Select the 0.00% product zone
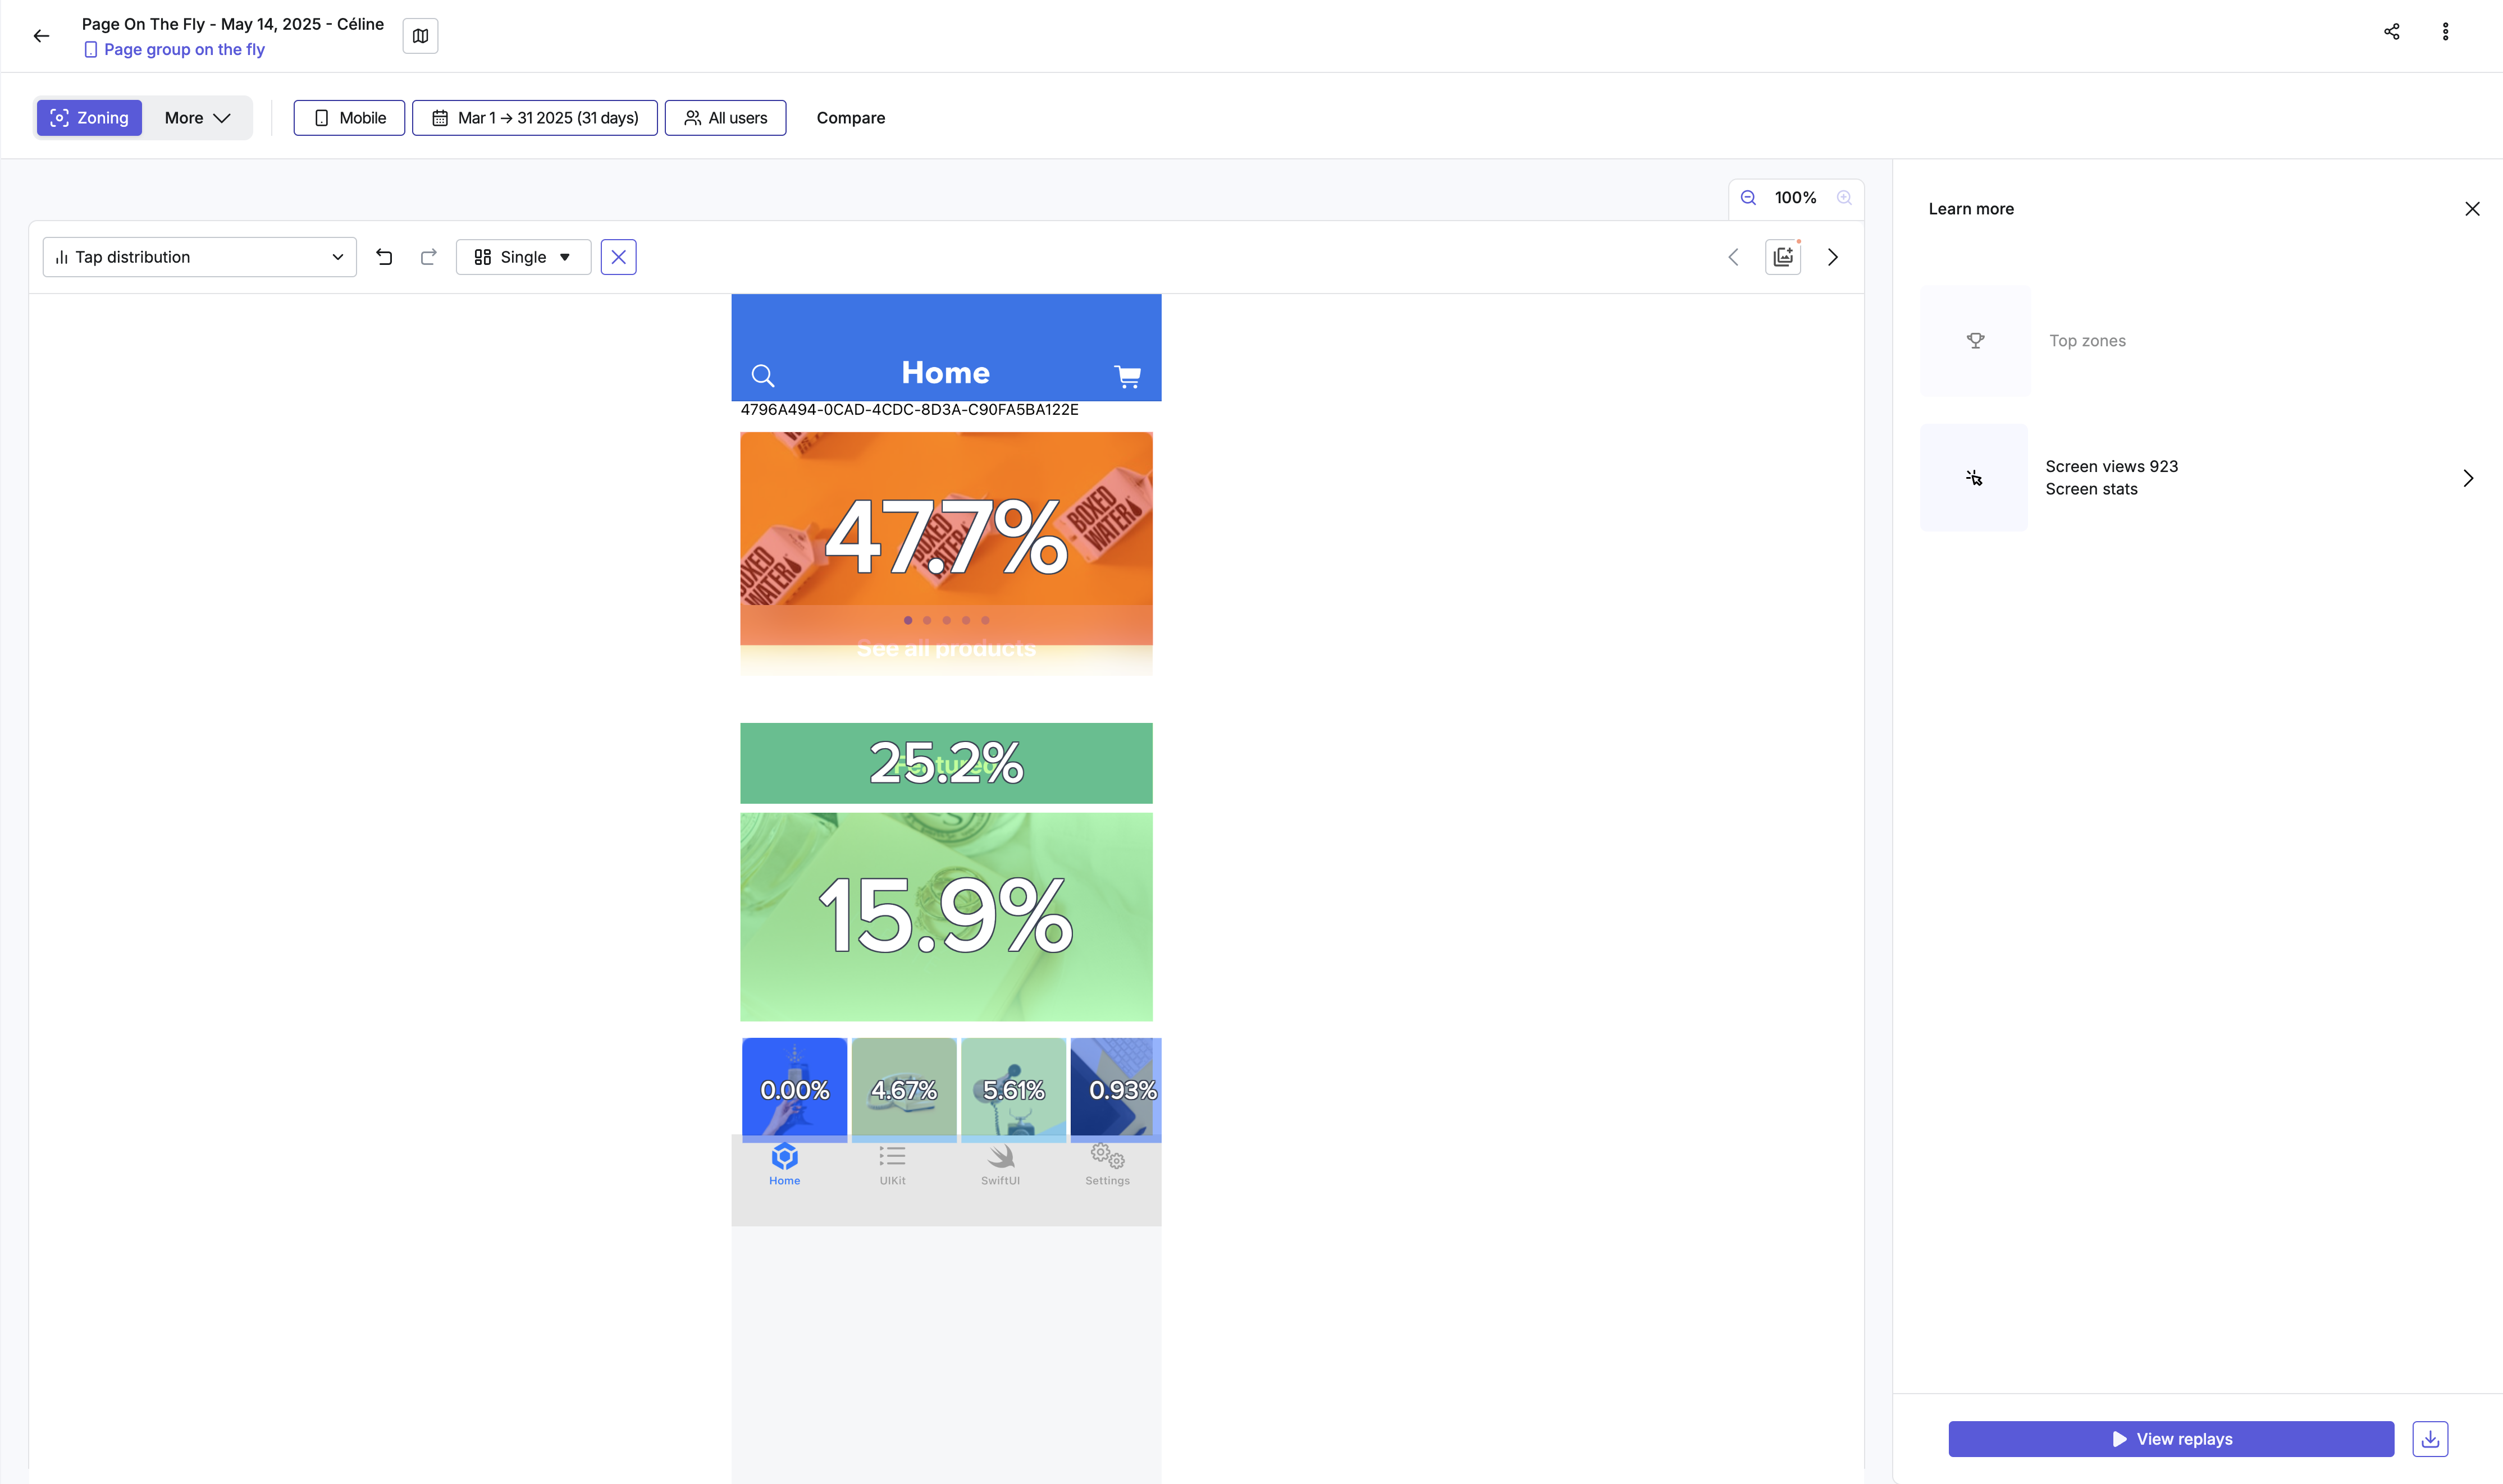2503x1484 pixels. point(794,1090)
